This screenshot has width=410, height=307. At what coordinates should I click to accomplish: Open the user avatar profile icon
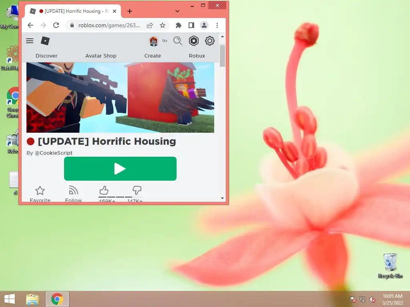coord(153,41)
